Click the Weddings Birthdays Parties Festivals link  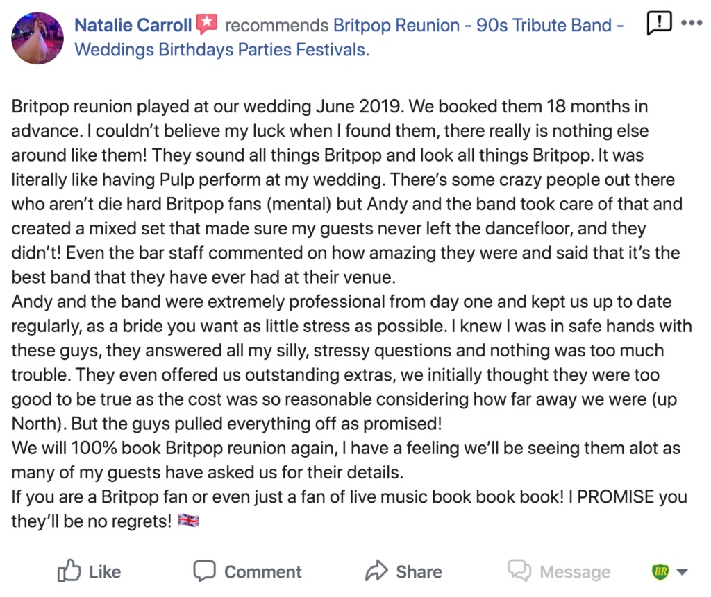point(221,50)
